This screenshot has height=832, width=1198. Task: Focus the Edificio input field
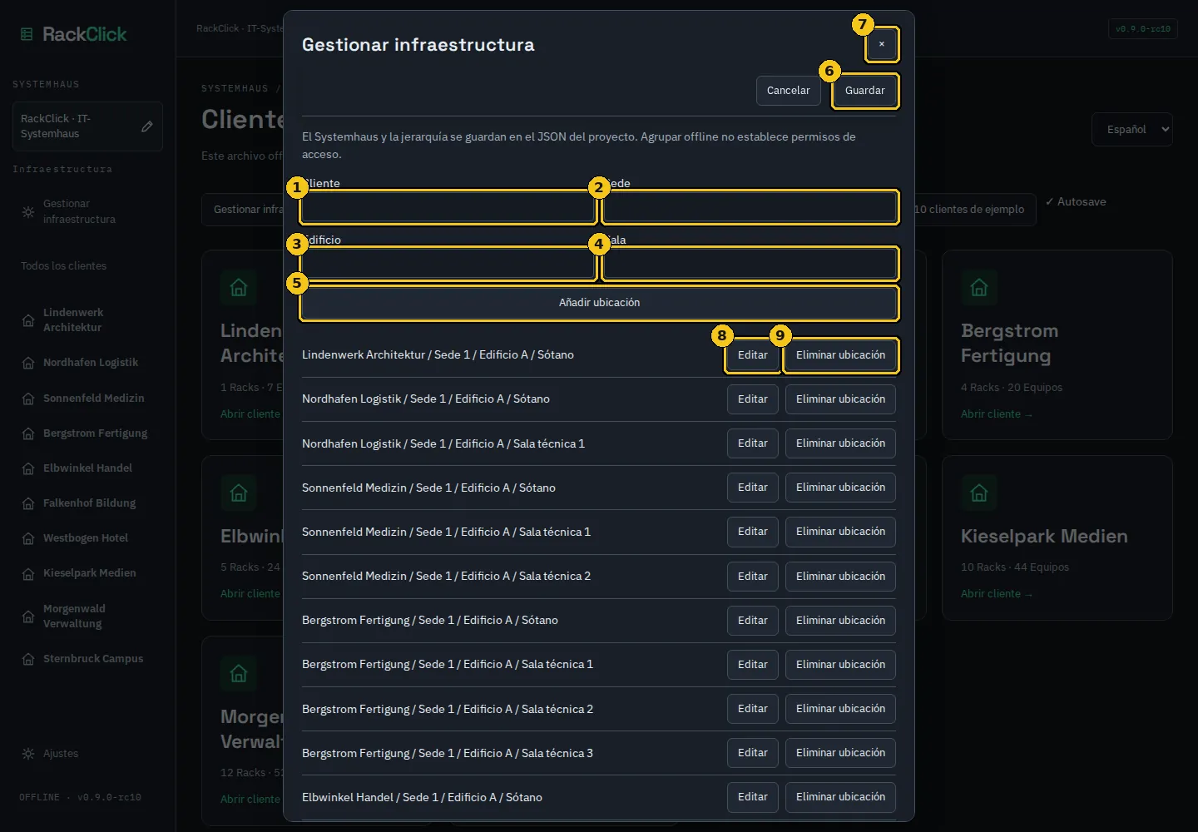pyautogui.click(x=448, y=264)
